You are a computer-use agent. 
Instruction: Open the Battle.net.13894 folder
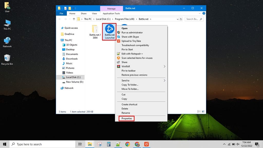coord(95,32)
